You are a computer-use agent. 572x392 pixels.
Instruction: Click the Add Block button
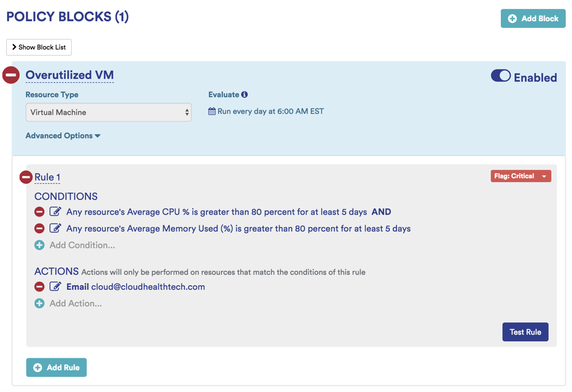[533, 18]
